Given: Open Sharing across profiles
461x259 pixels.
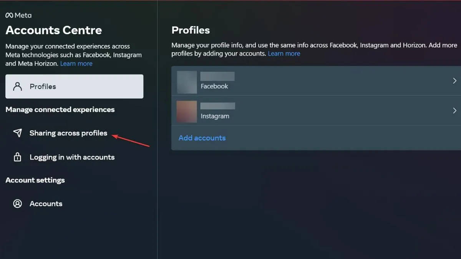Looking at the screenshot, I should click(x=68, y=133).
